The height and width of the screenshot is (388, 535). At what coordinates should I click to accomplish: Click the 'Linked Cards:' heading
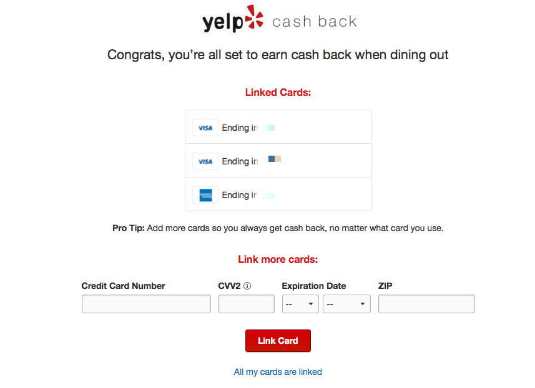pos(278,93)
